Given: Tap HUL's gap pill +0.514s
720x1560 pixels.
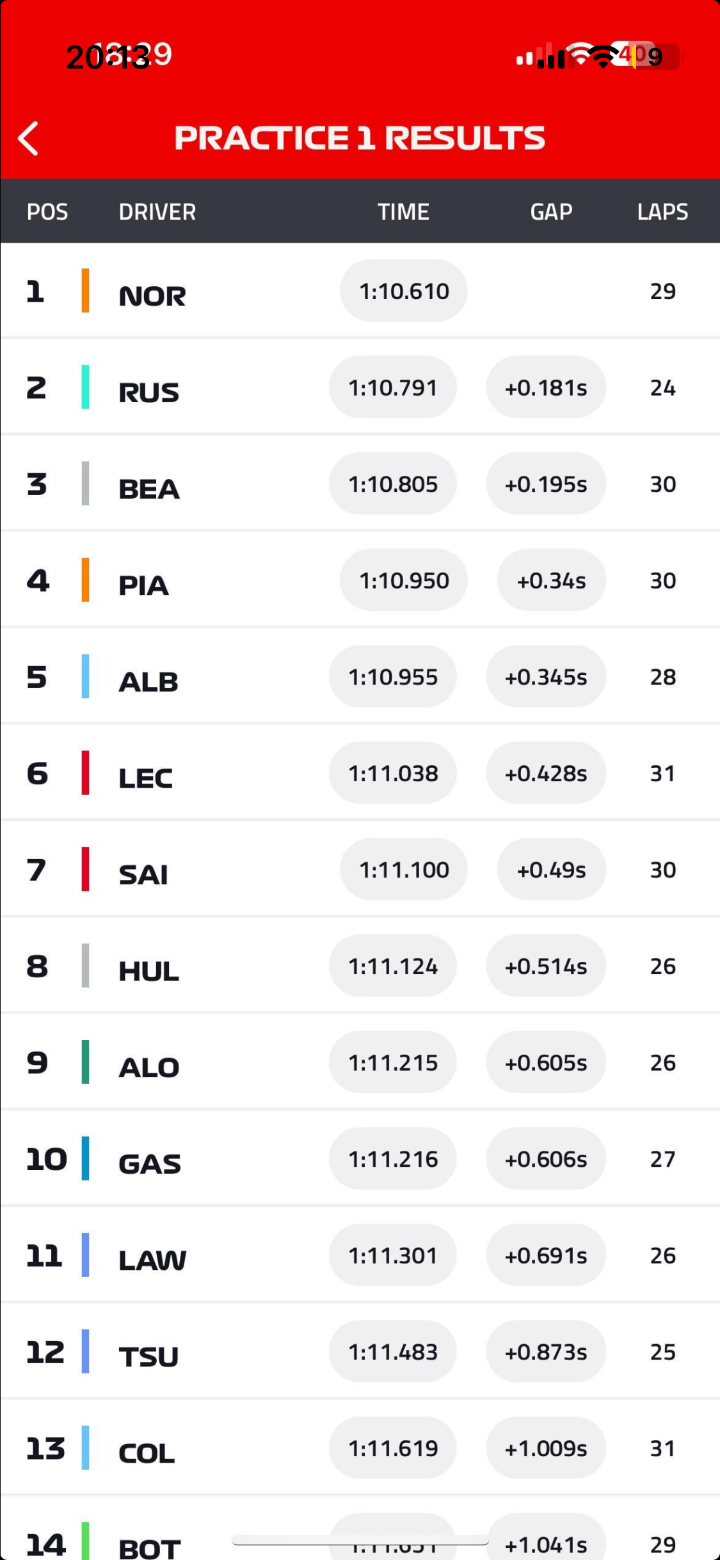Looking at the screenshot, I should click(x=546, y=966).
